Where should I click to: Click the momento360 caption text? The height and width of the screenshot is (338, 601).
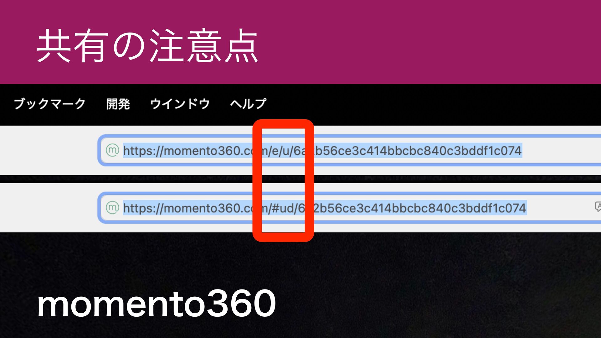157,303
